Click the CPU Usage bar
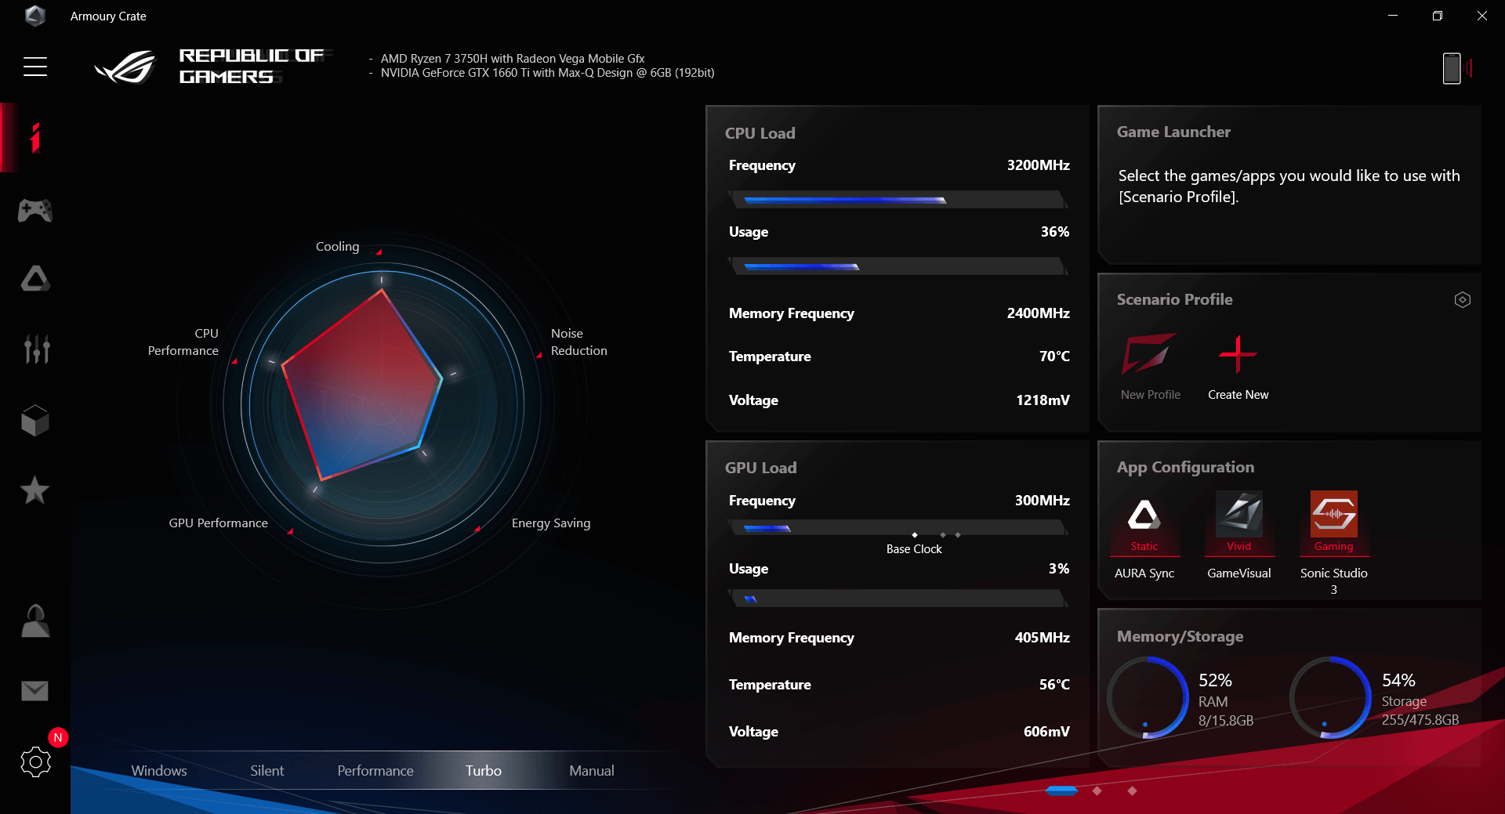 (x=898, y=266)
